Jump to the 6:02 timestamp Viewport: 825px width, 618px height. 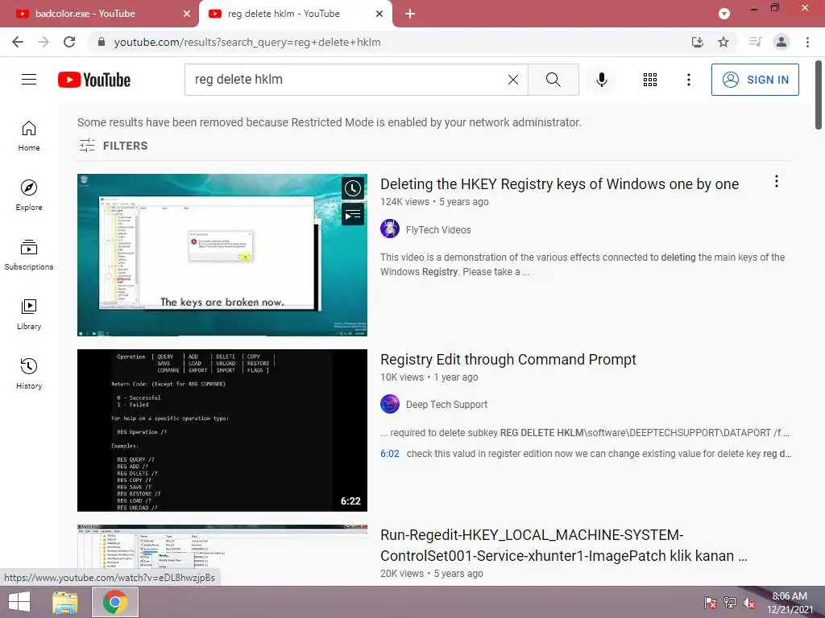pos(390,454)
